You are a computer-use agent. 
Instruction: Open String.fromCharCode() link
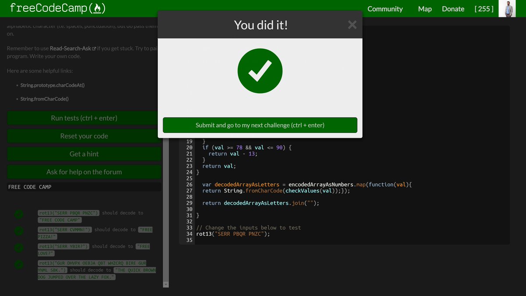click(x=45, y=99)
